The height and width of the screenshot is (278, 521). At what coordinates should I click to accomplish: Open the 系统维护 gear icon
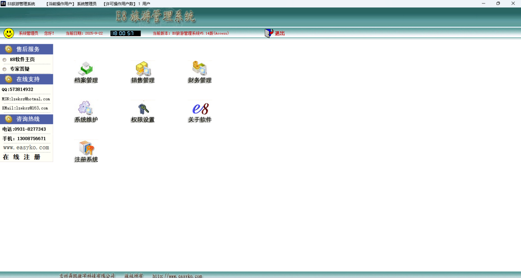(86, 108)
